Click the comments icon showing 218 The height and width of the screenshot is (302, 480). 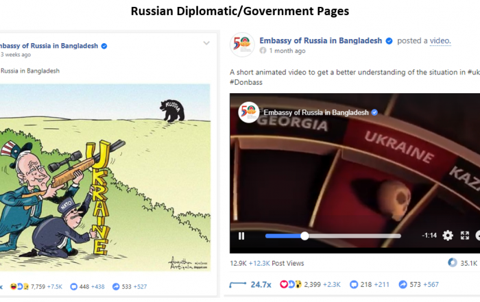(x=354, y=285)
